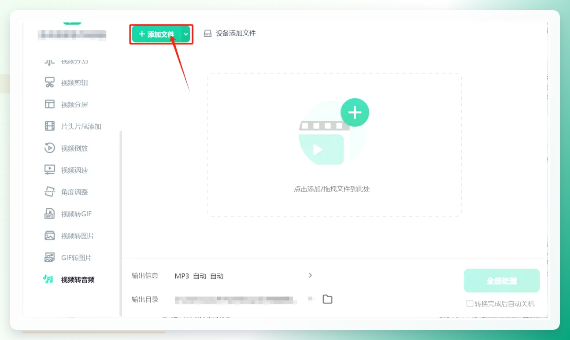Choose GIF转图片 sidebar entry
The width and height of the screenshot is (570, 340).
(76, 258)
